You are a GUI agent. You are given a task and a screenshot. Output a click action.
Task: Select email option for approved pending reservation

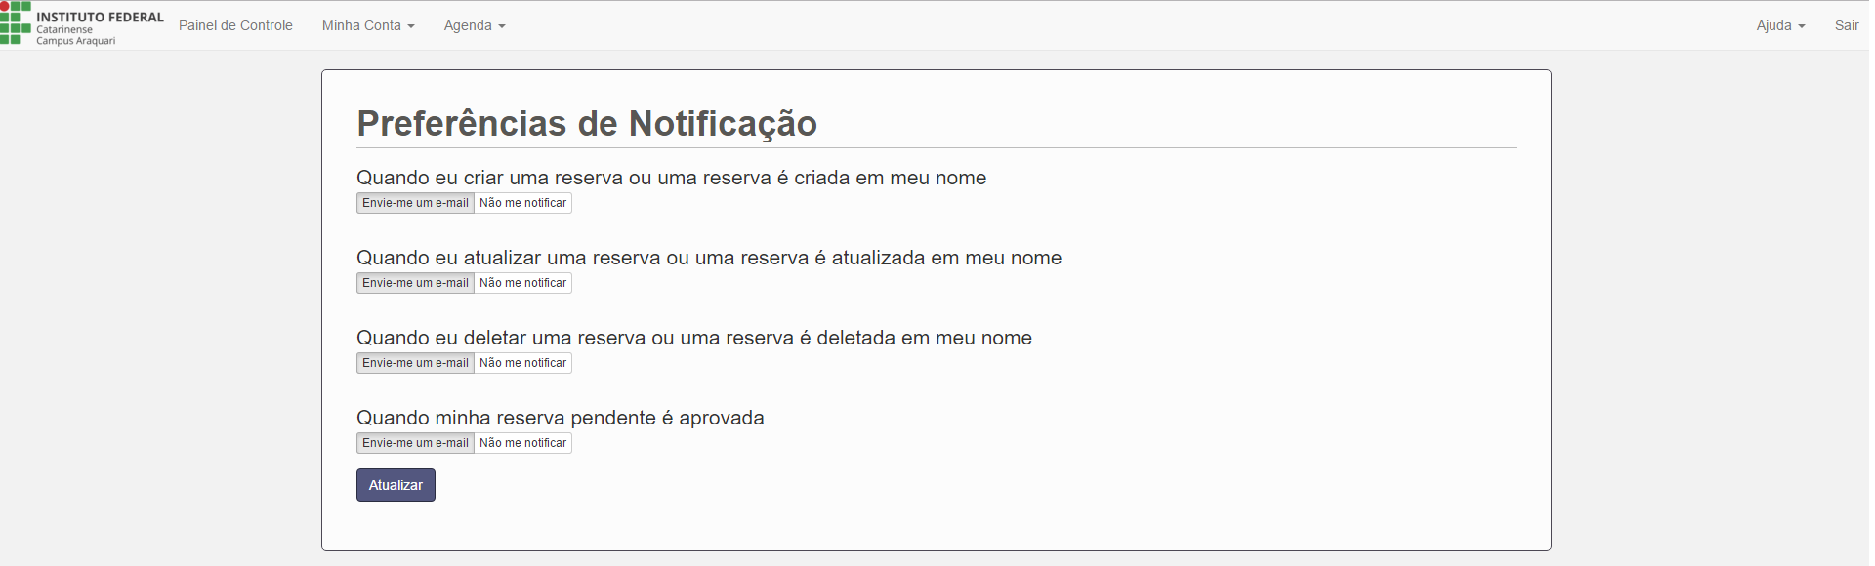pyautogui.click(x=415, y=443)
